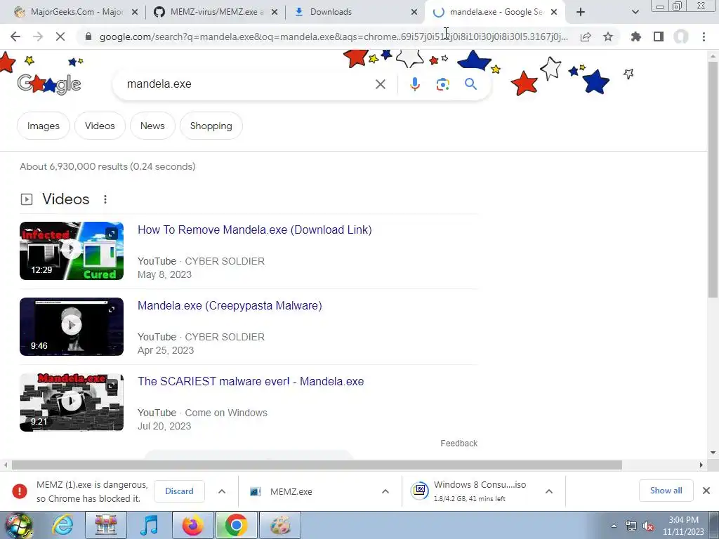Play the 12:29 Infected/Cured video thumbnail
This screenshot has width=719, height=539.
(x=72, y=251)
